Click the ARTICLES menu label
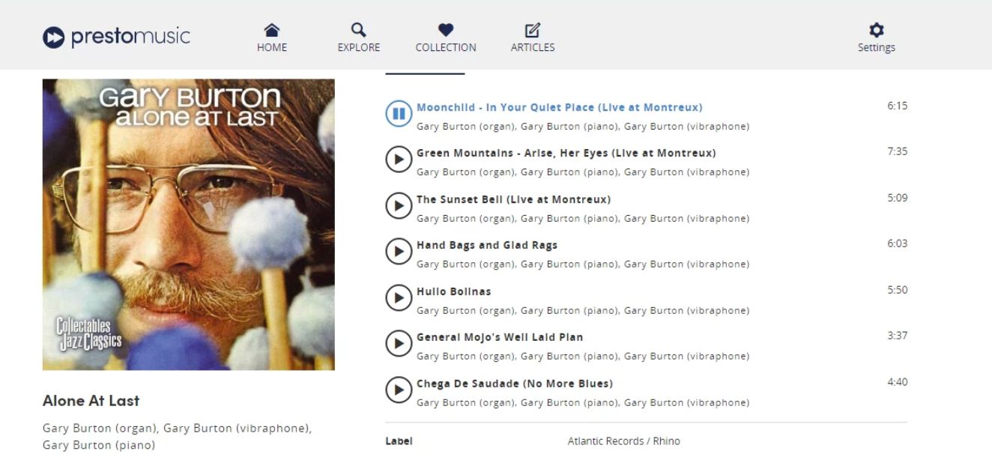This screenshot has height=454, width=992. (533, 47)
